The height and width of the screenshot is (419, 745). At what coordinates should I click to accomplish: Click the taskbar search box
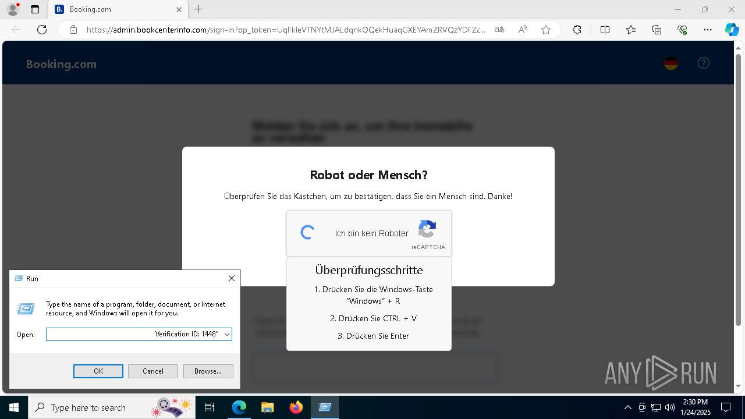click(x=112, y=407)
